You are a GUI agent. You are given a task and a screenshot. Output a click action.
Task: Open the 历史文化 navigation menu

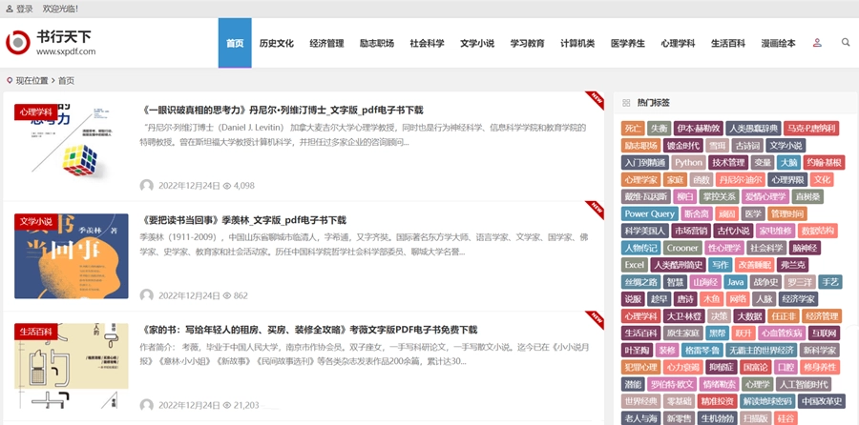[277, 43]
